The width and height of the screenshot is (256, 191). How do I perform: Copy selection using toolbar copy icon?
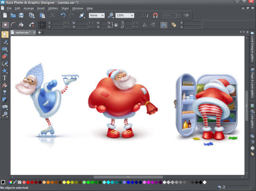pyautogui.click(x=32, y=15)
